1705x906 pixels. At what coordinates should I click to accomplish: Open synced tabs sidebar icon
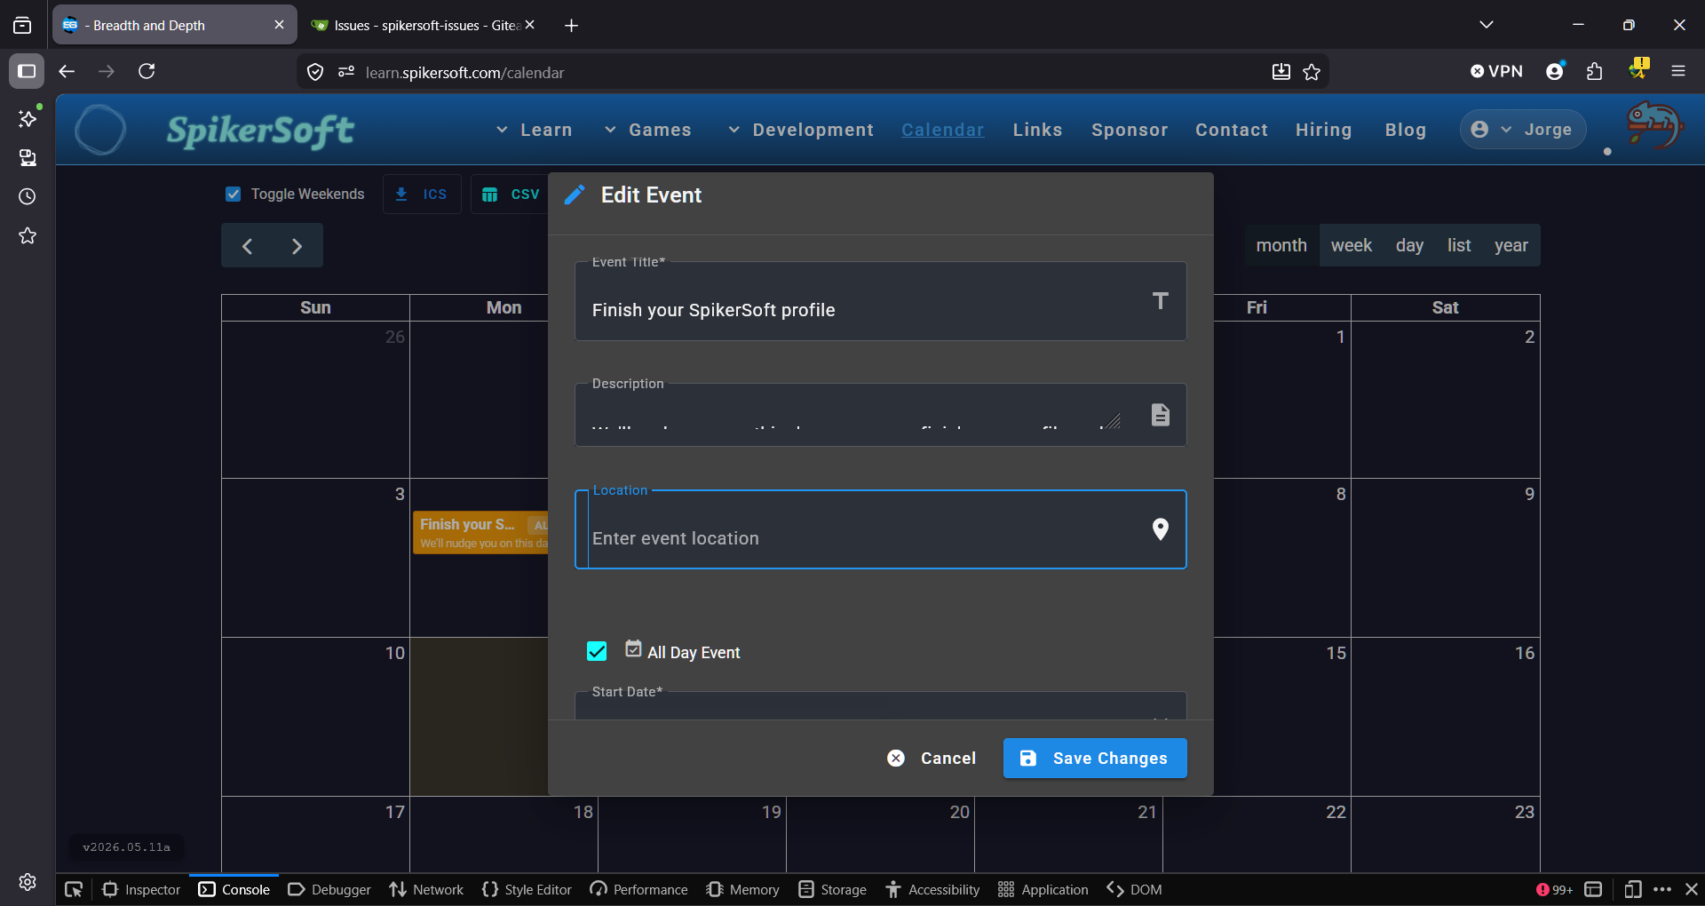tap(28, 157)
